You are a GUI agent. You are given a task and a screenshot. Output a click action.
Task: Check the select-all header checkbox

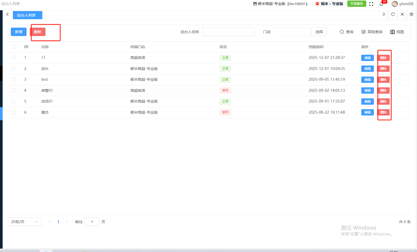(13, 47)
